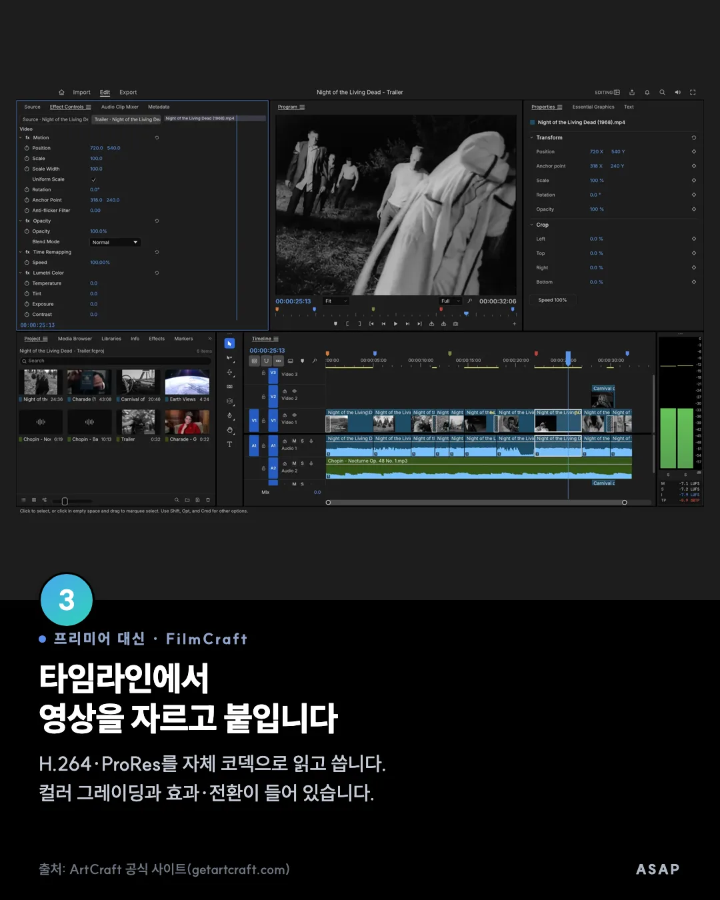
Task: Open the Metadata tab
Action: click(159, 107)
